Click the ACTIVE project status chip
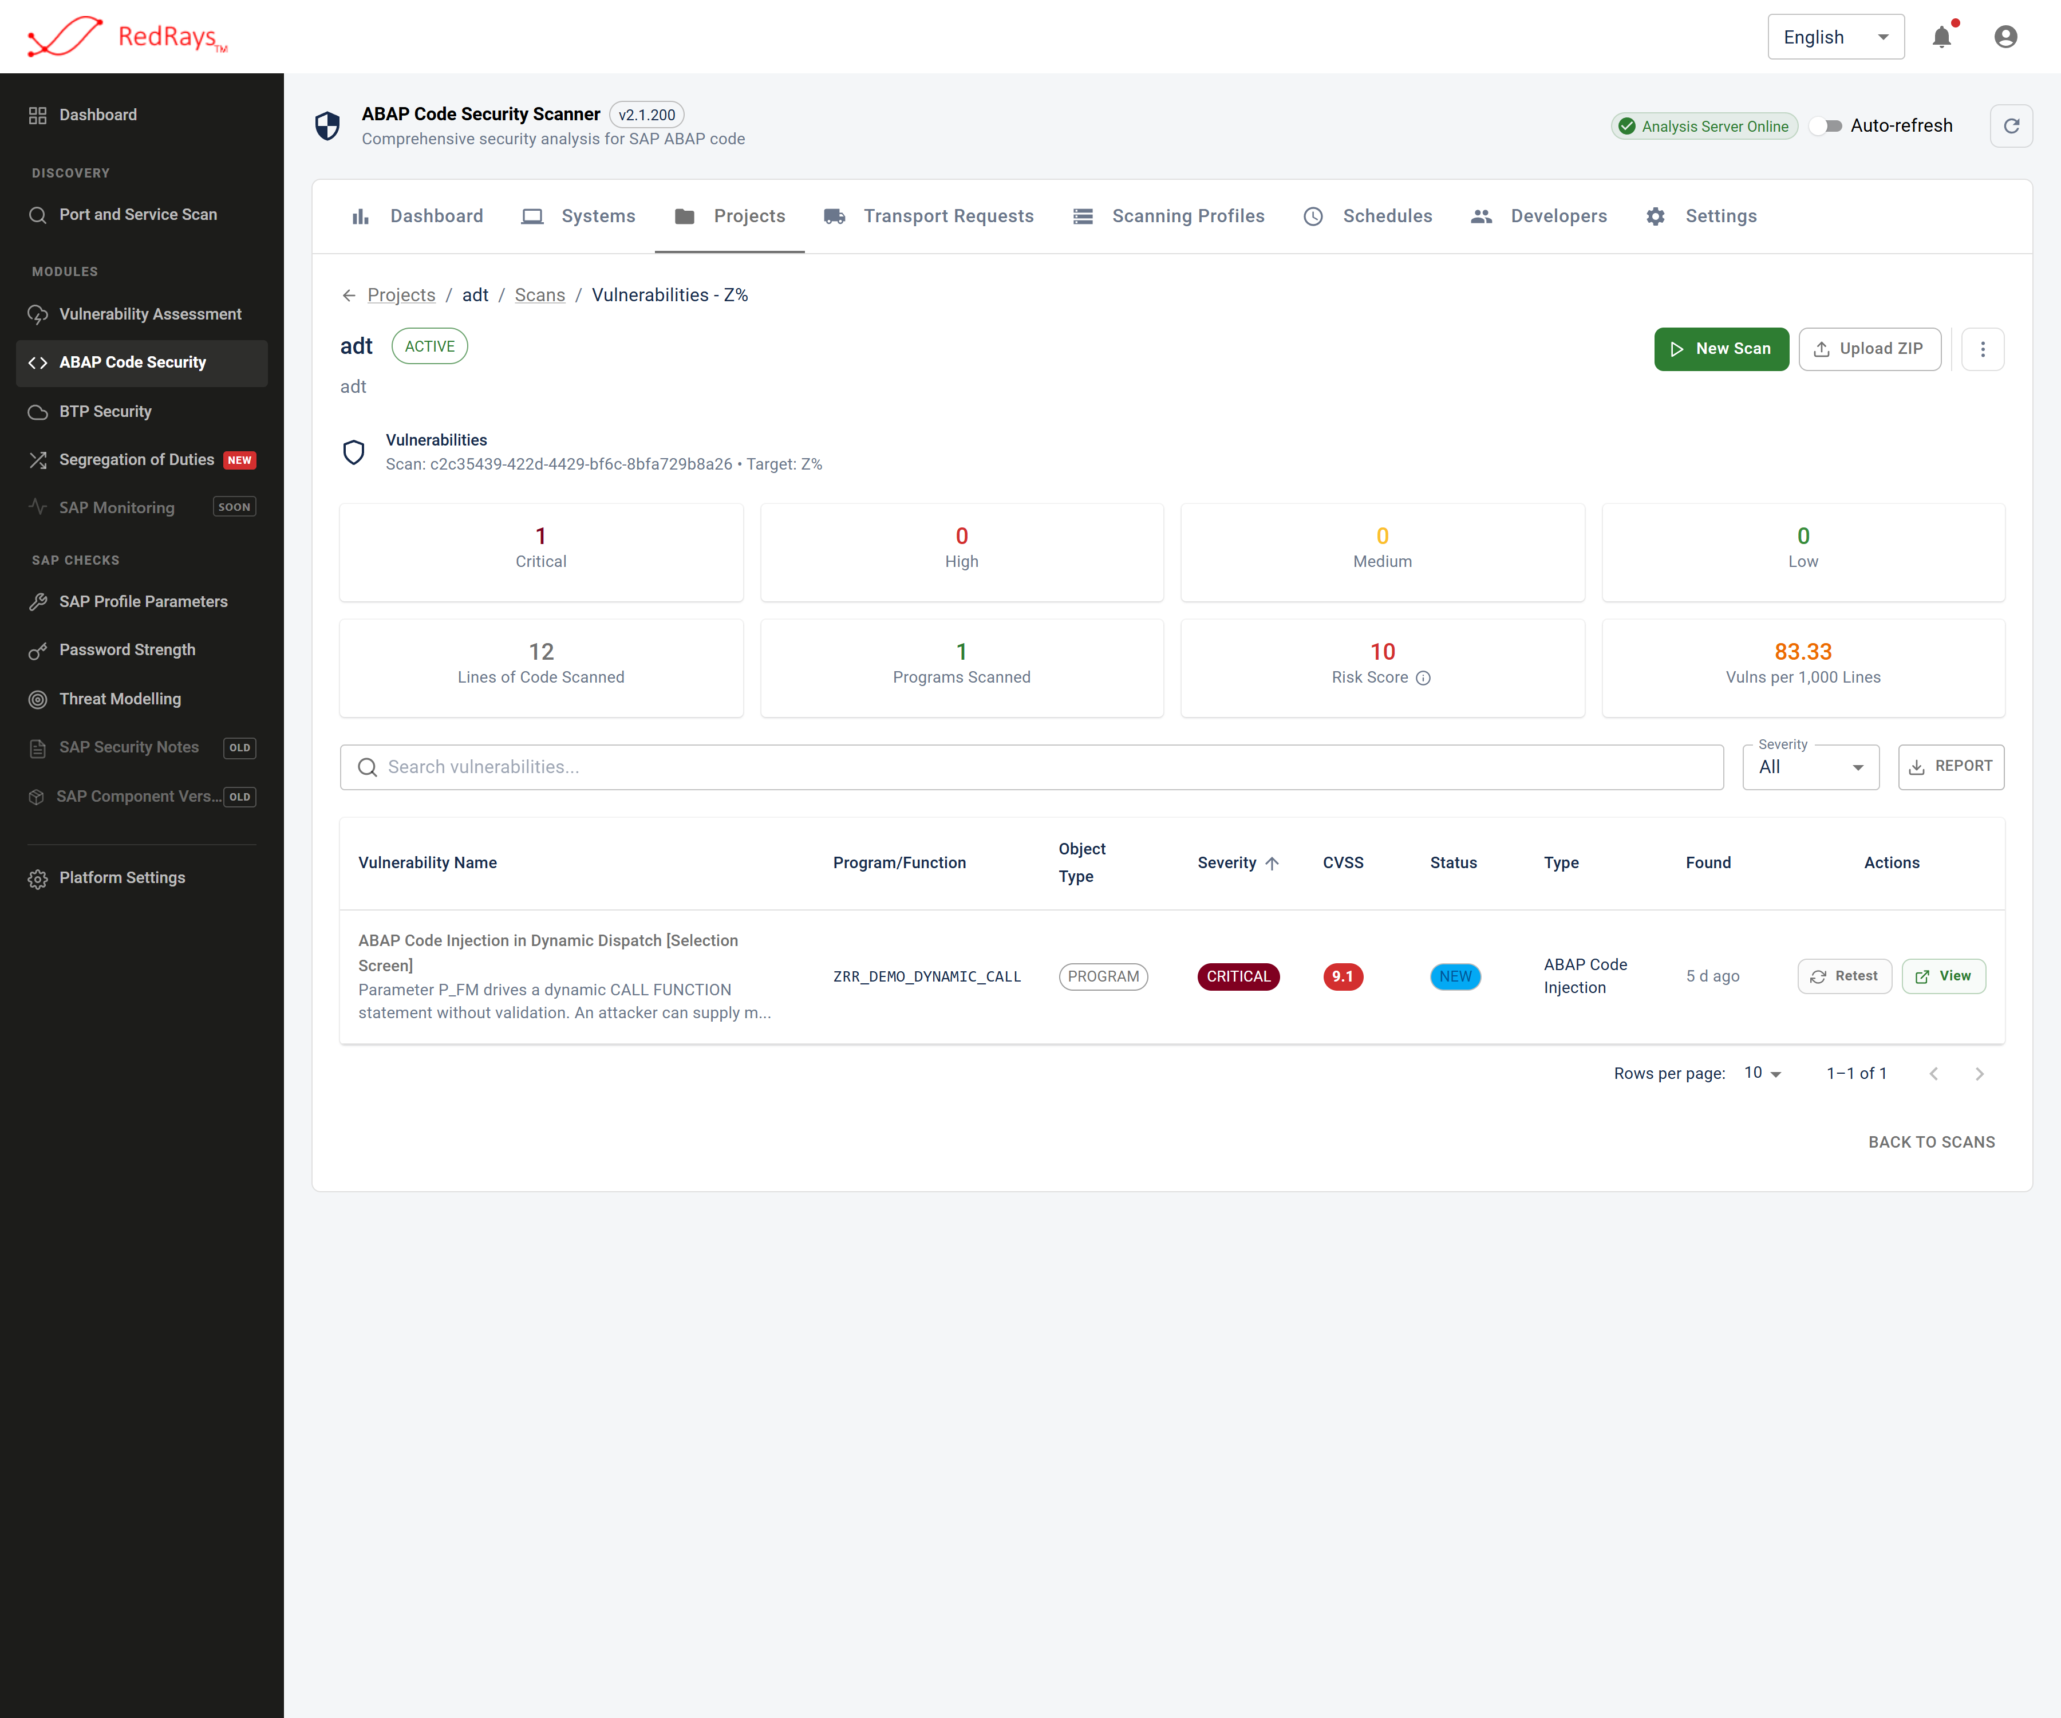This screenshot has height=1718, width=2061. coord(430,346)
